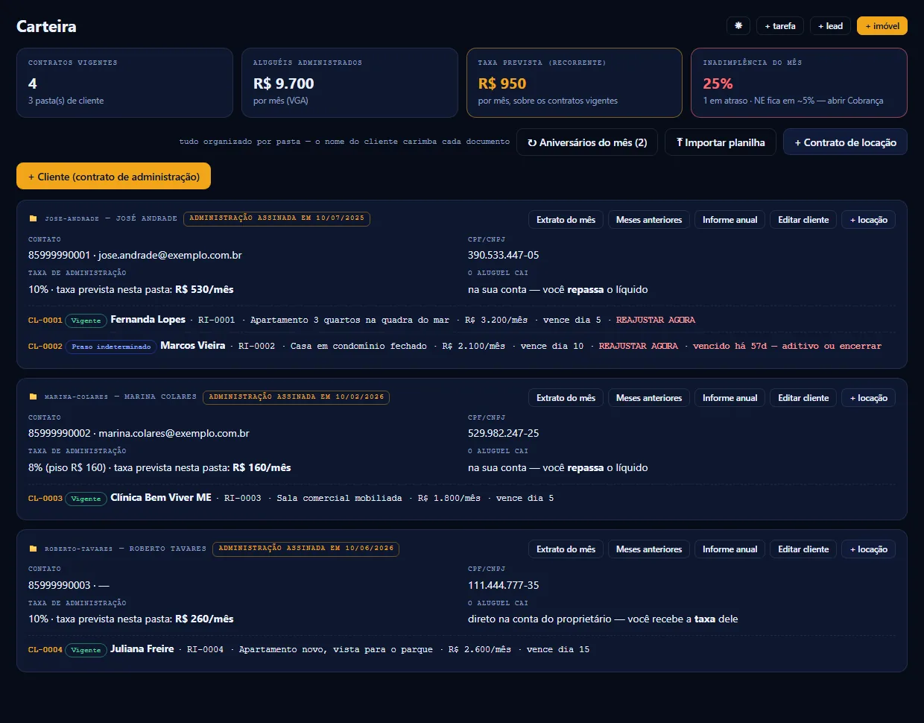The width and height of the screenshot is (924, 723).
Task: Click the Aluguéis administrados R$ 9.700 card
Action: 349,83
